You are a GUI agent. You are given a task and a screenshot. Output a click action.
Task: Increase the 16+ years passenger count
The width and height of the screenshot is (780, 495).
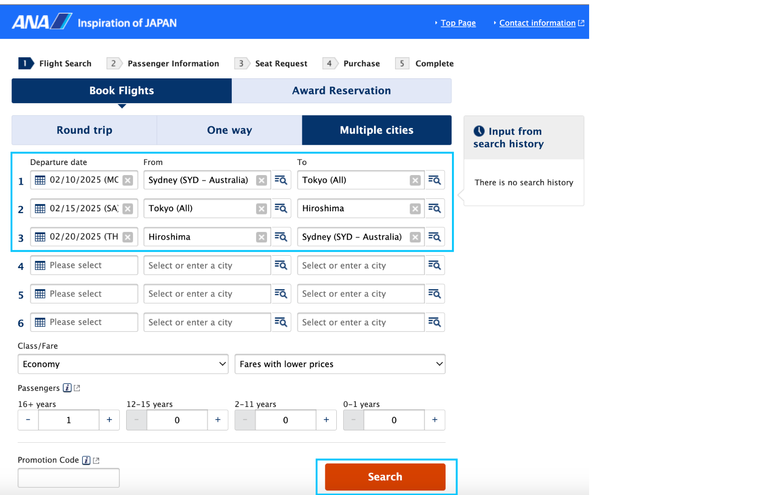pos(109,419)
